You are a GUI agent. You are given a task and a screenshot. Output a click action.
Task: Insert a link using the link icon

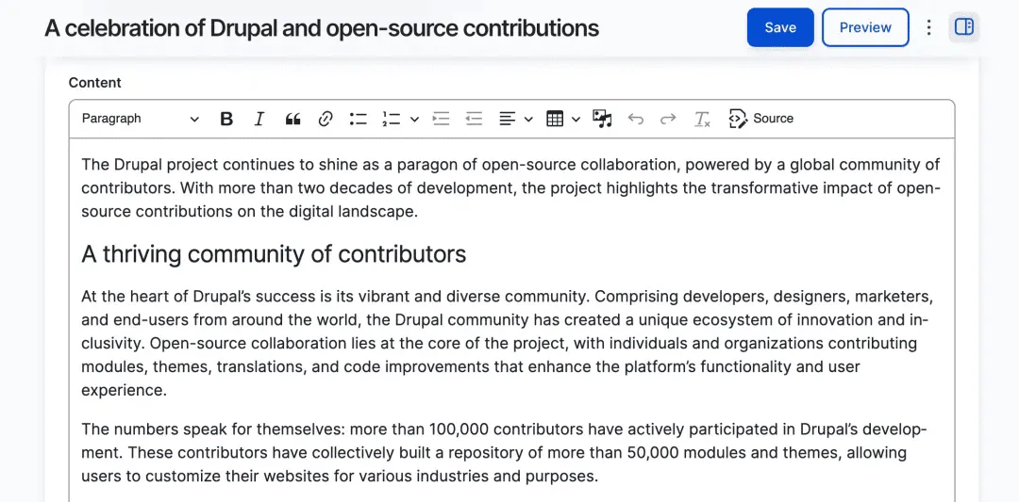(326, 119)
